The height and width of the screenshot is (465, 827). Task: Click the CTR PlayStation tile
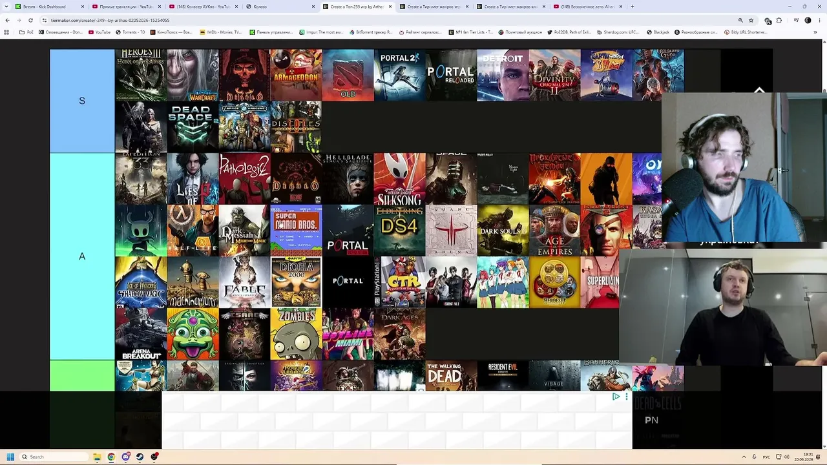[x=399, y=282]
